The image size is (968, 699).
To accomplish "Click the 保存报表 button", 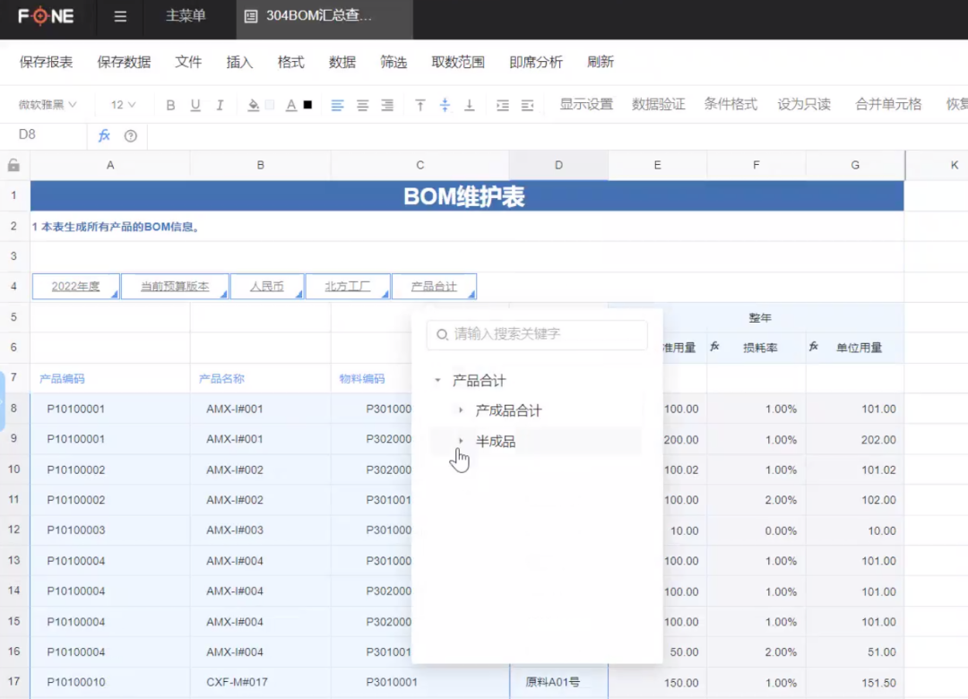I will (47, 62).
